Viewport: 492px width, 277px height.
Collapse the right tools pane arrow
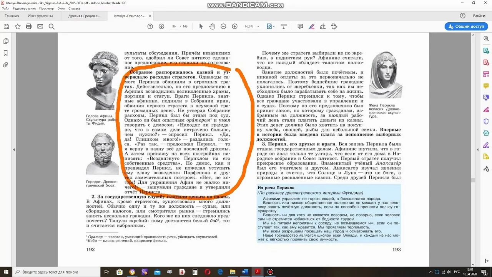478,150
